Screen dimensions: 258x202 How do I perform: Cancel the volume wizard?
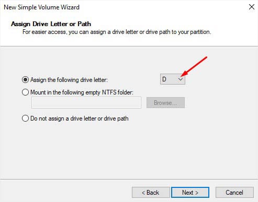(x=234, y=193)
